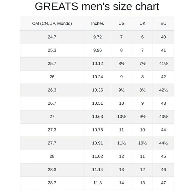Click the UK size 8½ cell
The height and width of the screenshot is (194, 194).
pyautogui.click(x=142, y=90)
